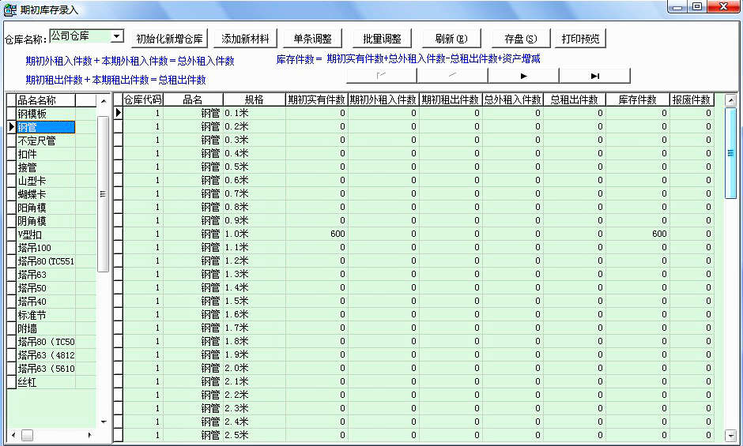The height and width of the screenshot is (446, 743).
Task: Click the 批量调整 button
Action: point(383,39)
